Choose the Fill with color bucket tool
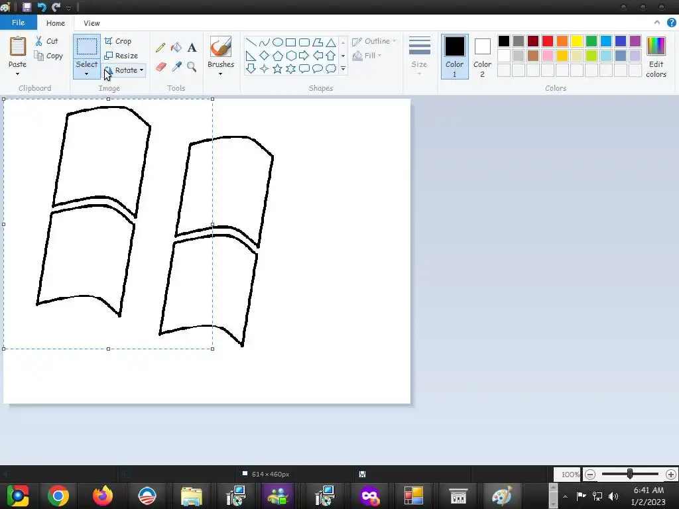This screenshot has width=679, height=509. [x=176, y=47]
